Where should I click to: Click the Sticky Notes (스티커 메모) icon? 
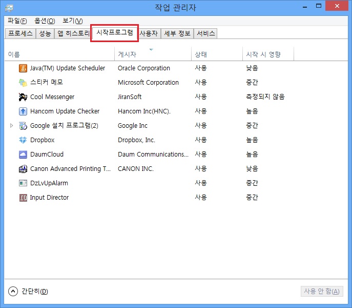coord(23,83)
